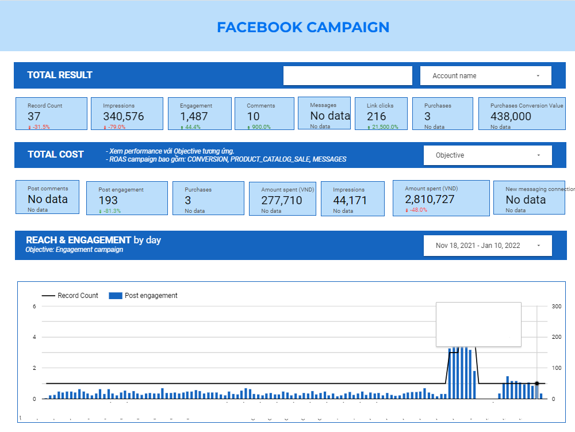
Task: Click the Purchases Conversion Value 438,000
Action: click(511, 116)
